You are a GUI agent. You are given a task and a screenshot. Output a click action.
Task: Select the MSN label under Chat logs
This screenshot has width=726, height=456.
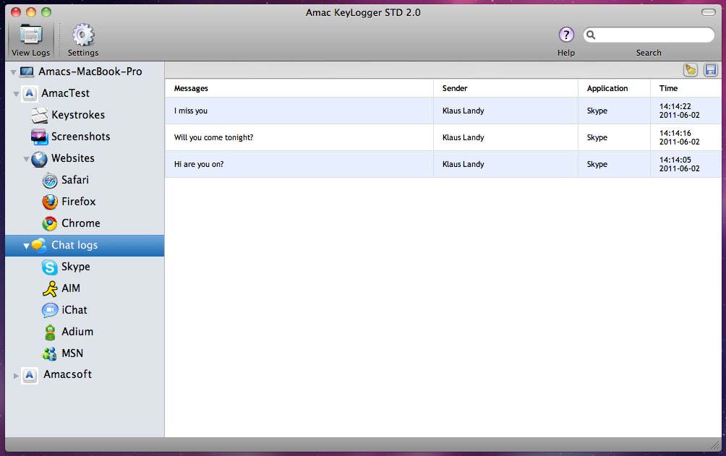72,353
